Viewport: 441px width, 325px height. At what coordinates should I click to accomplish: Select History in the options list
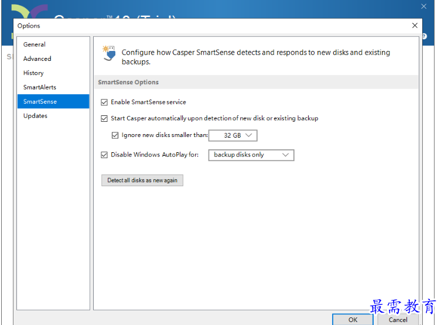point(53,73)
